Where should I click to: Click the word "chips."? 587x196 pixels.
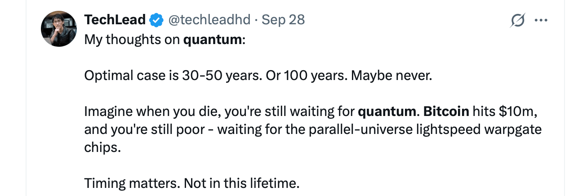coord(102,147)
